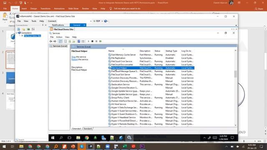
Task: Click the sort icon in Connections panel
Action: click(33, 29)
